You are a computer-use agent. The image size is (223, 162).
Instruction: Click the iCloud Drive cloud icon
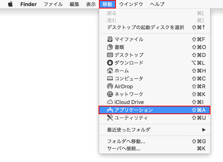click(x=110, y=102)
